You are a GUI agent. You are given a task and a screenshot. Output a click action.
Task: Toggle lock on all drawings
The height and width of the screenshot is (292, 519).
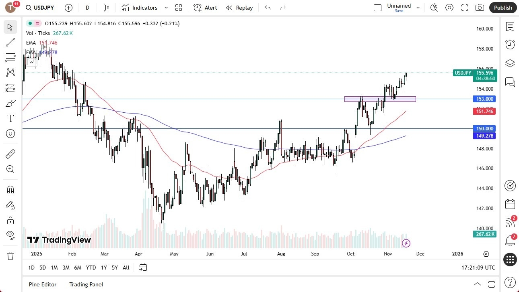(10, 220)
